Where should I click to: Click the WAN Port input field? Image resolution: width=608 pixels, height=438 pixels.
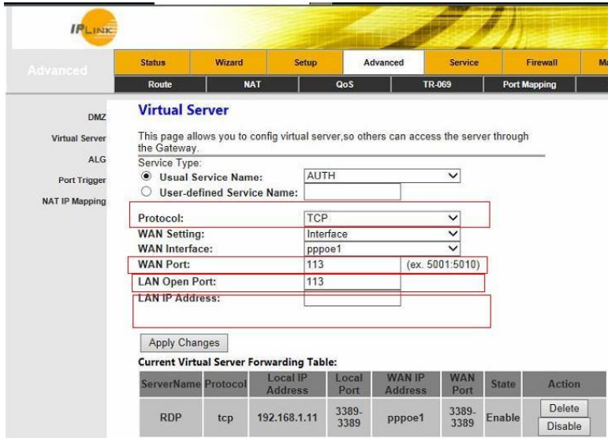352,264
